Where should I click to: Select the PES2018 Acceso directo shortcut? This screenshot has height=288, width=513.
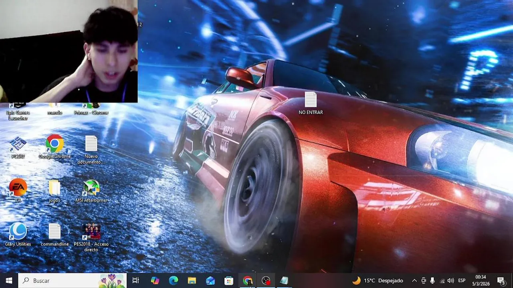point(91,237)
